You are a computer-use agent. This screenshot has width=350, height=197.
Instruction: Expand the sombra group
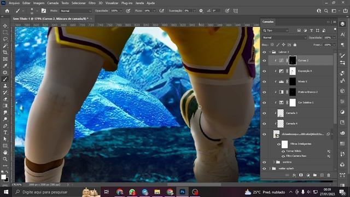(x=274, y=162)
